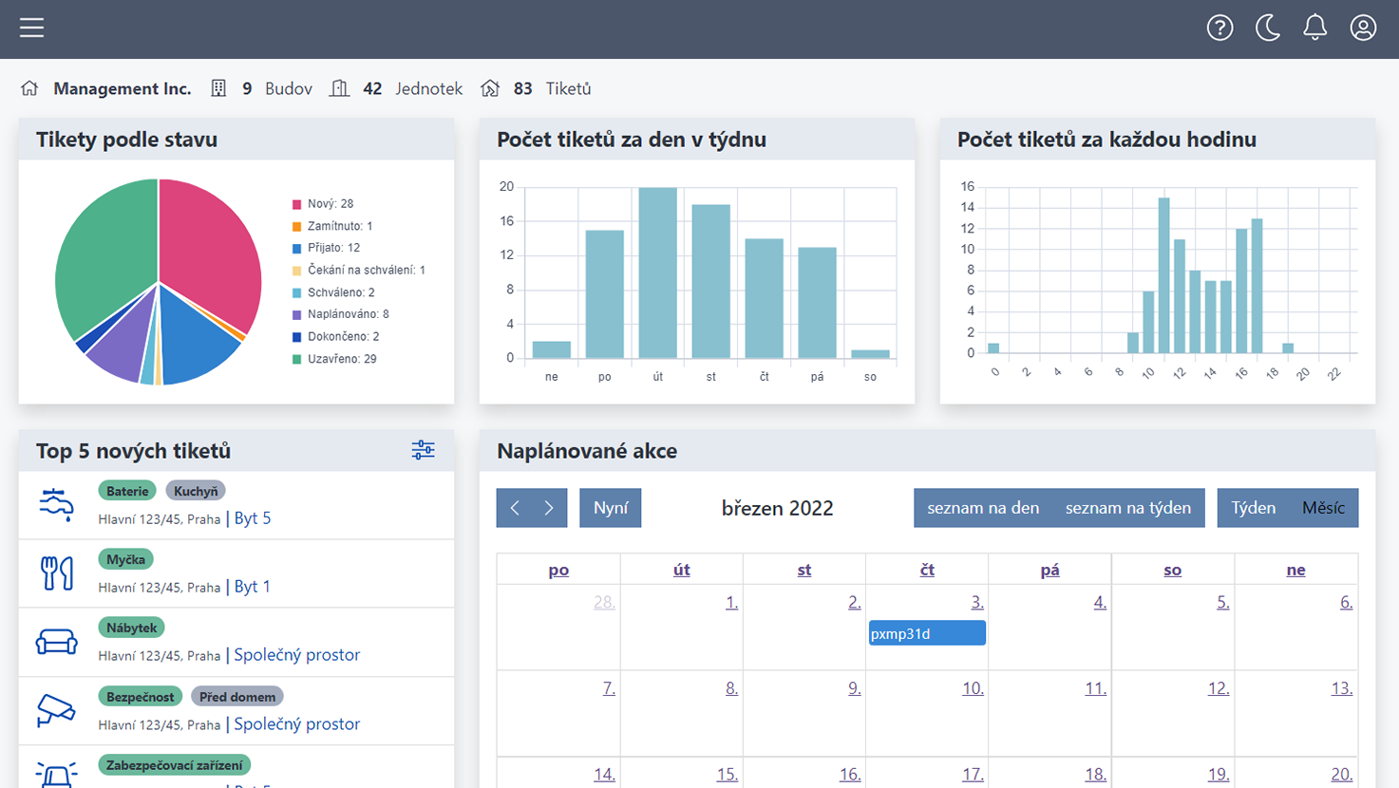Viewport: 1399px width, 788px height.
Task: Toggle the Dokončeno legend entry
Action: (x=336, y=337)
